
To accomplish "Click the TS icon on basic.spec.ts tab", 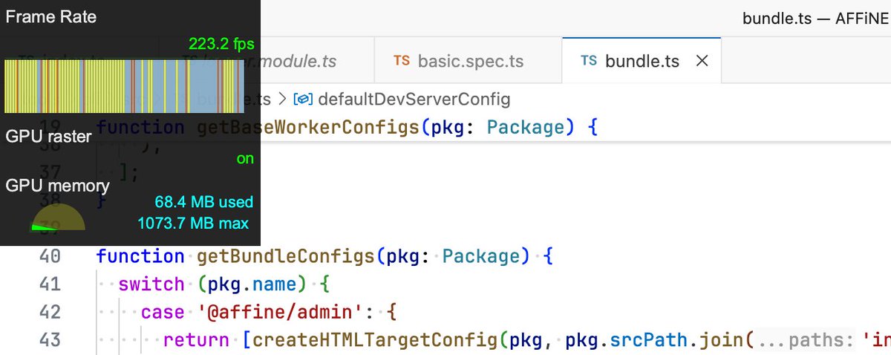I will (402, 61).
